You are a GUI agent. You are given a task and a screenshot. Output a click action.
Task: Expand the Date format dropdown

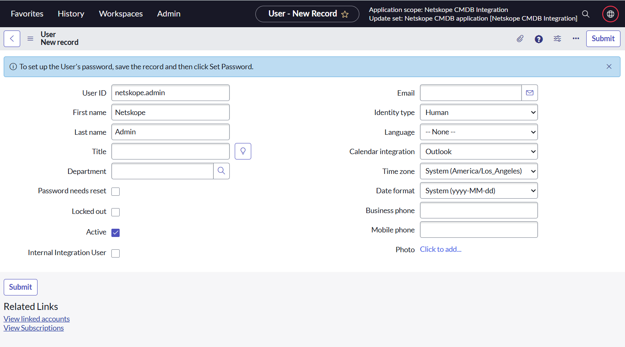pos(479,191)
